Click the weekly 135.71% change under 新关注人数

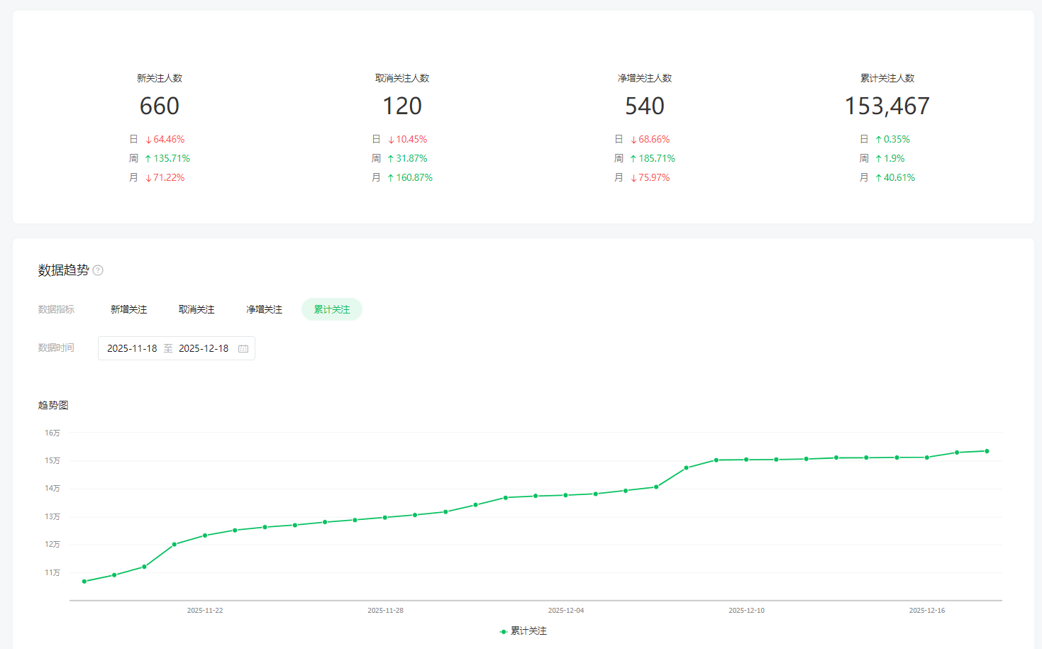click(172, 159)
